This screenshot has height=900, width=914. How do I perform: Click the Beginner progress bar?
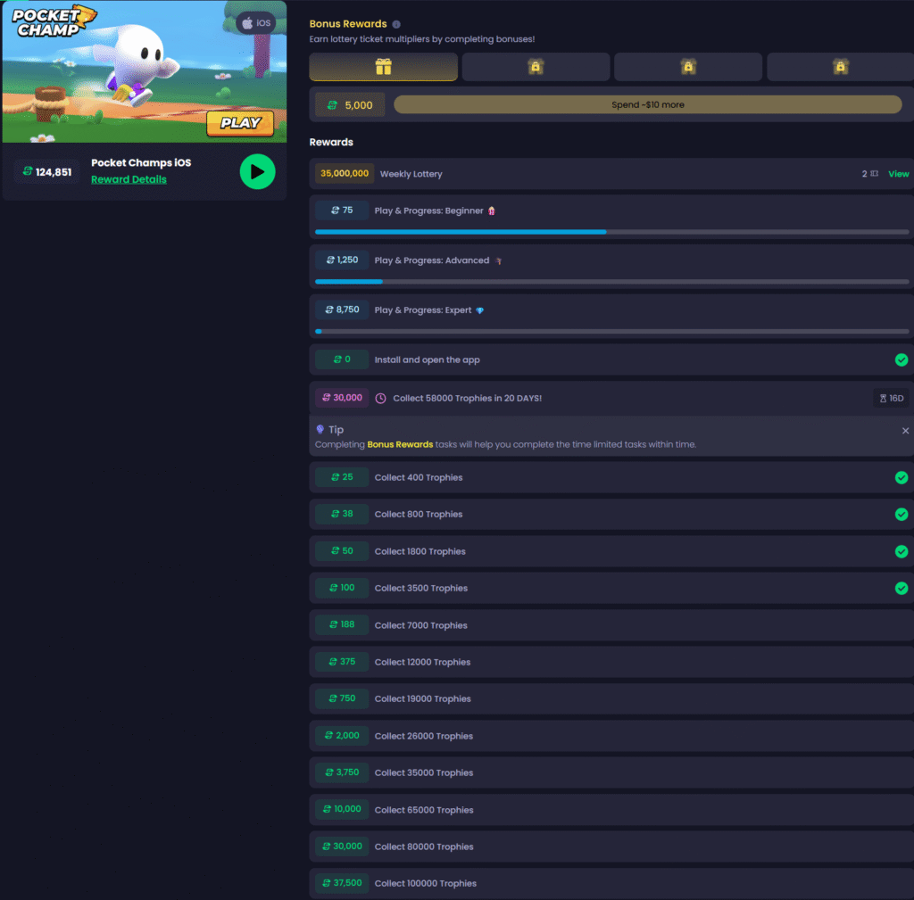(x=611, y=232)
